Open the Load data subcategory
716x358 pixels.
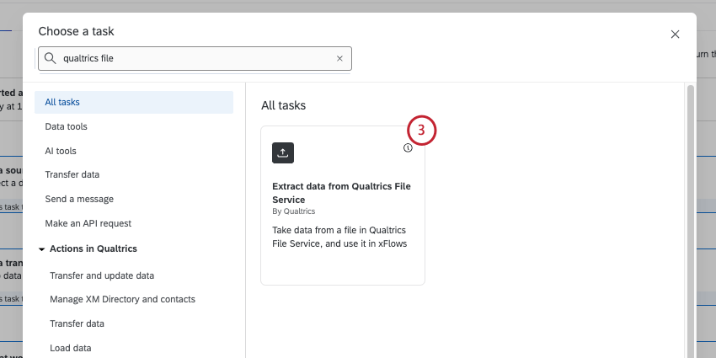[x=71, y=348]
